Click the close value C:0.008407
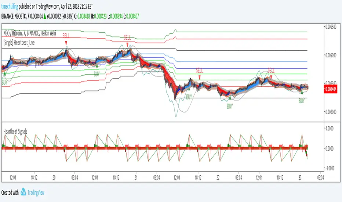The image size is (342, 202). tap(131, 17)
